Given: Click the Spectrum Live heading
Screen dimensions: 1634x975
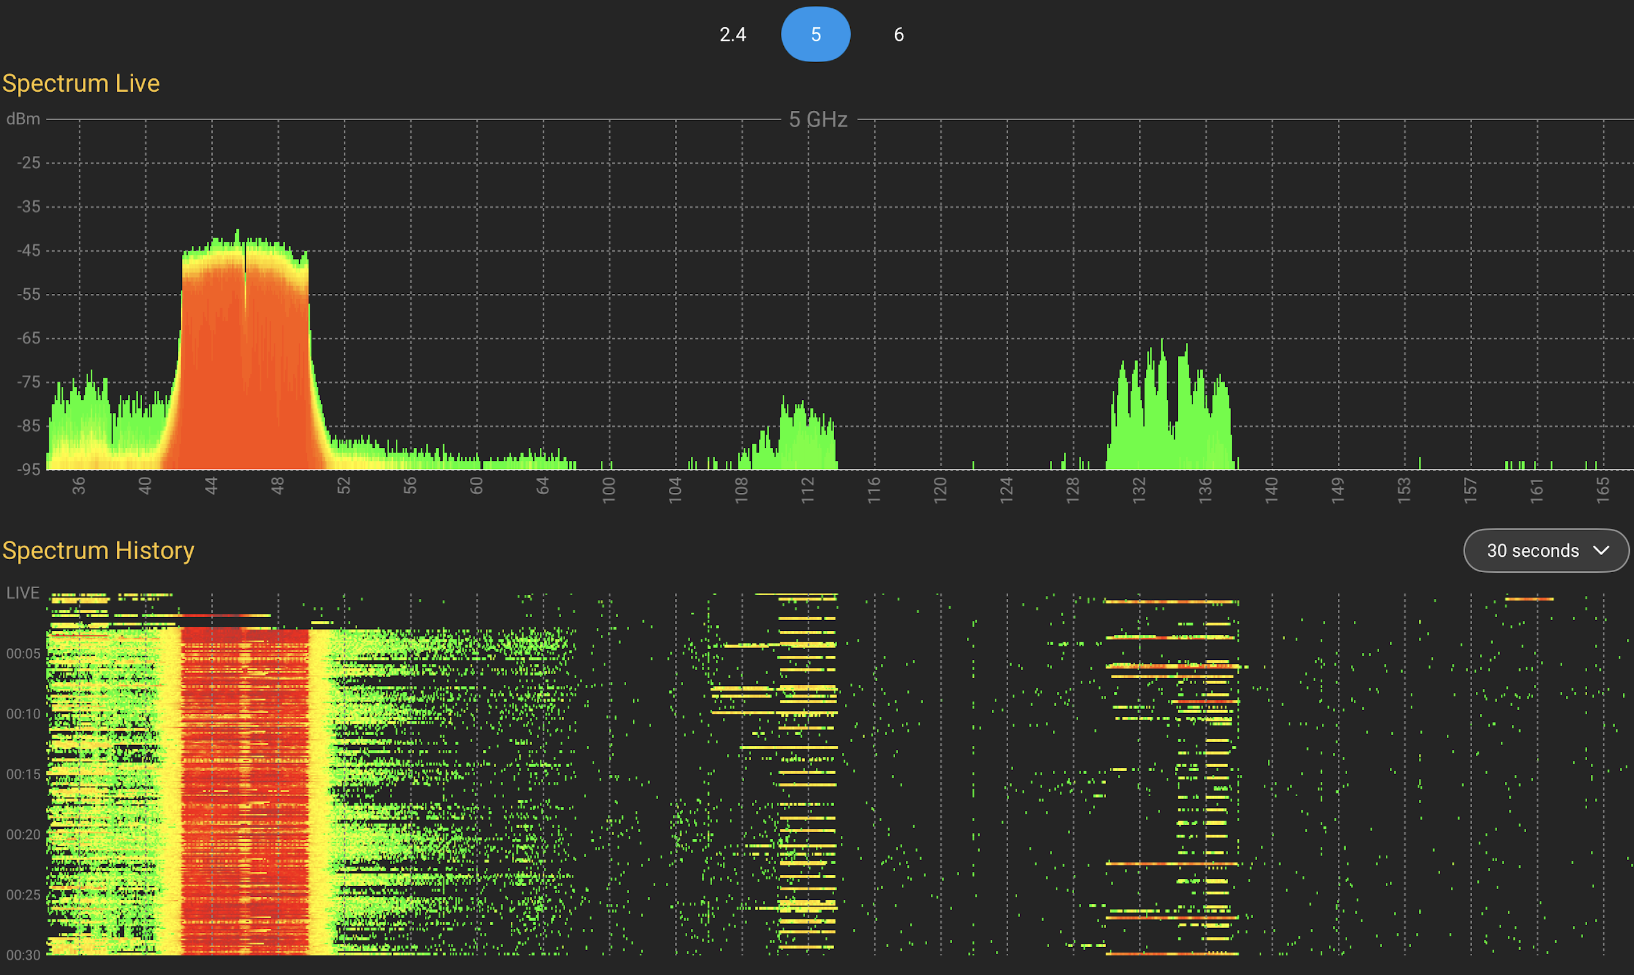Looking at the screenshot, I should pos(81,84).
